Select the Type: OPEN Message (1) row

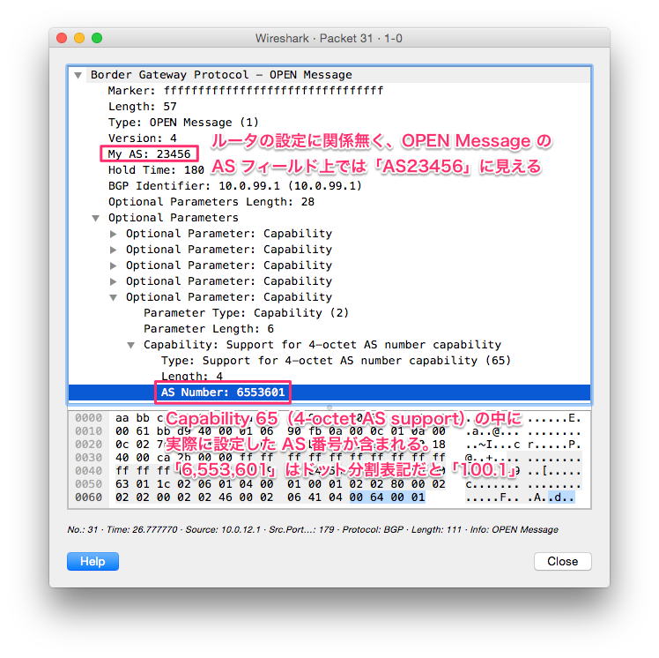point(329,123)
